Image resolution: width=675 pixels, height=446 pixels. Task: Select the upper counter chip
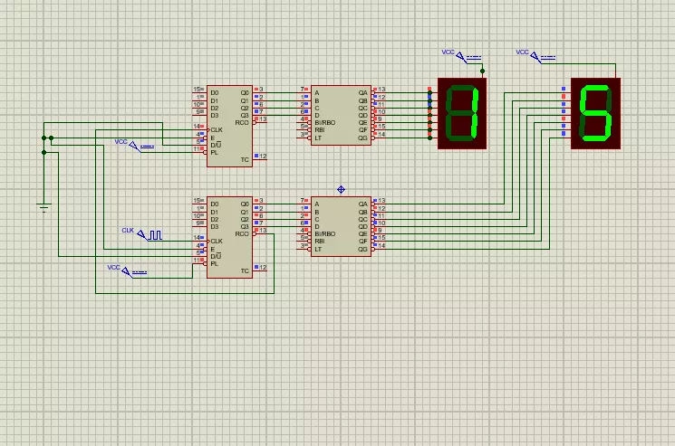point(229,126)
